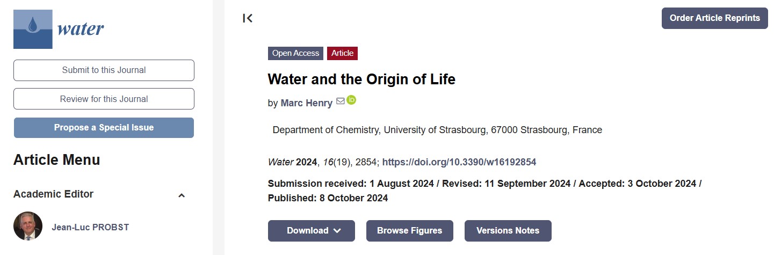The width and height of the screenshot is (774, 255).
Task: Click the article title Water and the Origin of Life
Action: click(x=361, y=79)
